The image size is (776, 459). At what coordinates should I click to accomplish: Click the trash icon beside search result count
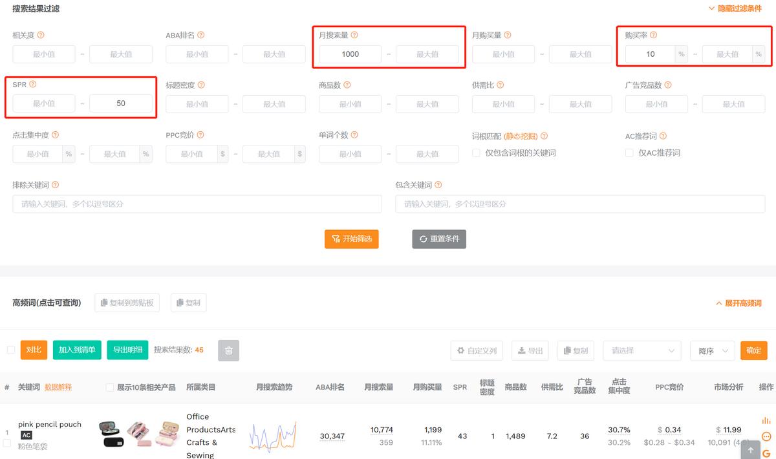click(229, 350)
